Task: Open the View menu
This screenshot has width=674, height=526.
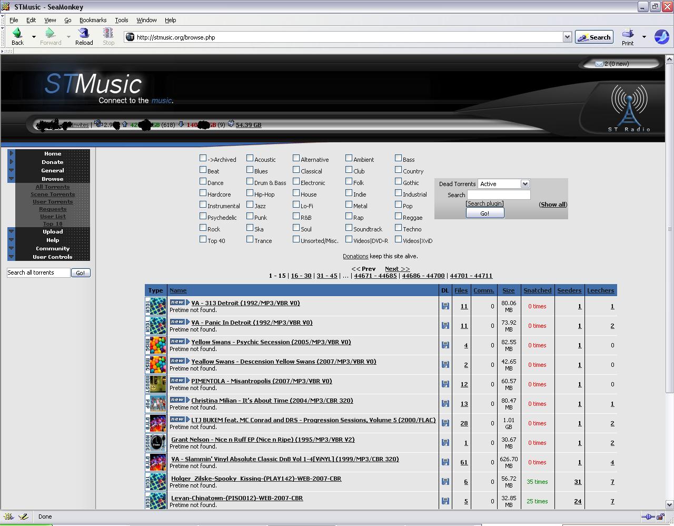Action: 50,20
